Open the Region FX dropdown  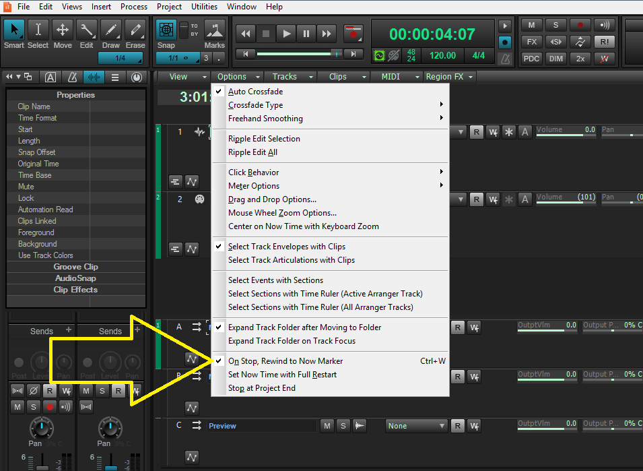(x=450, y=77)
